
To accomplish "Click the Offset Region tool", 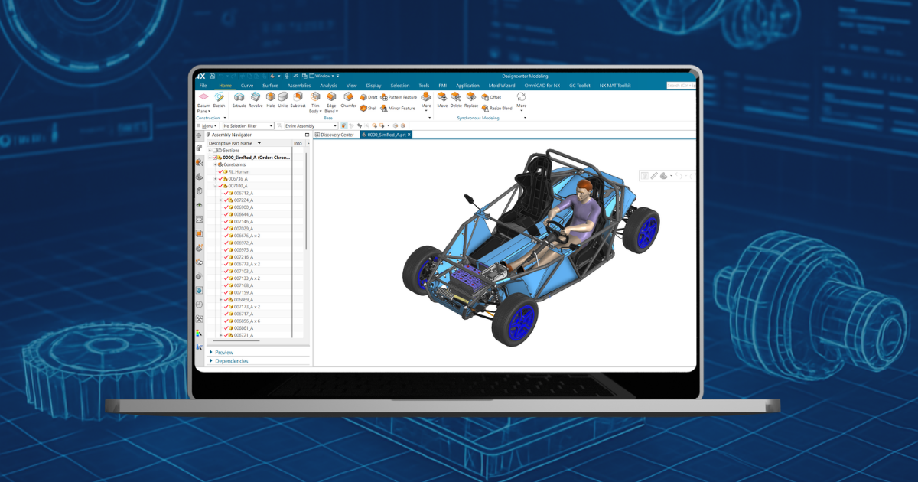I will [491, 98].
